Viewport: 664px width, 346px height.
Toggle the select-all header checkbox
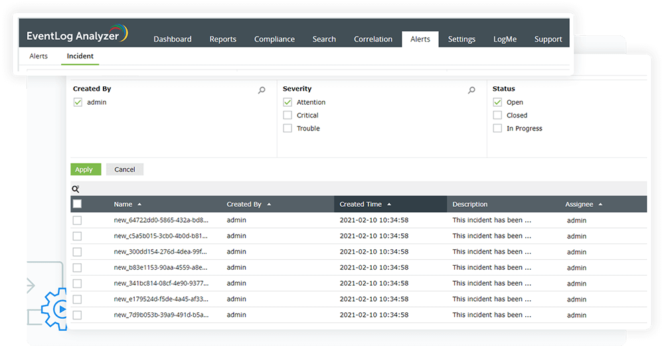tap(77, 204)
